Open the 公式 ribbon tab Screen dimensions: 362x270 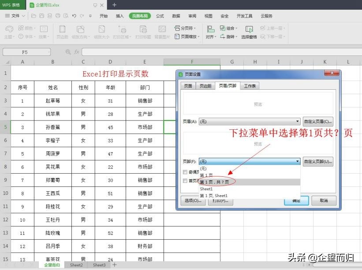(160, 16)
